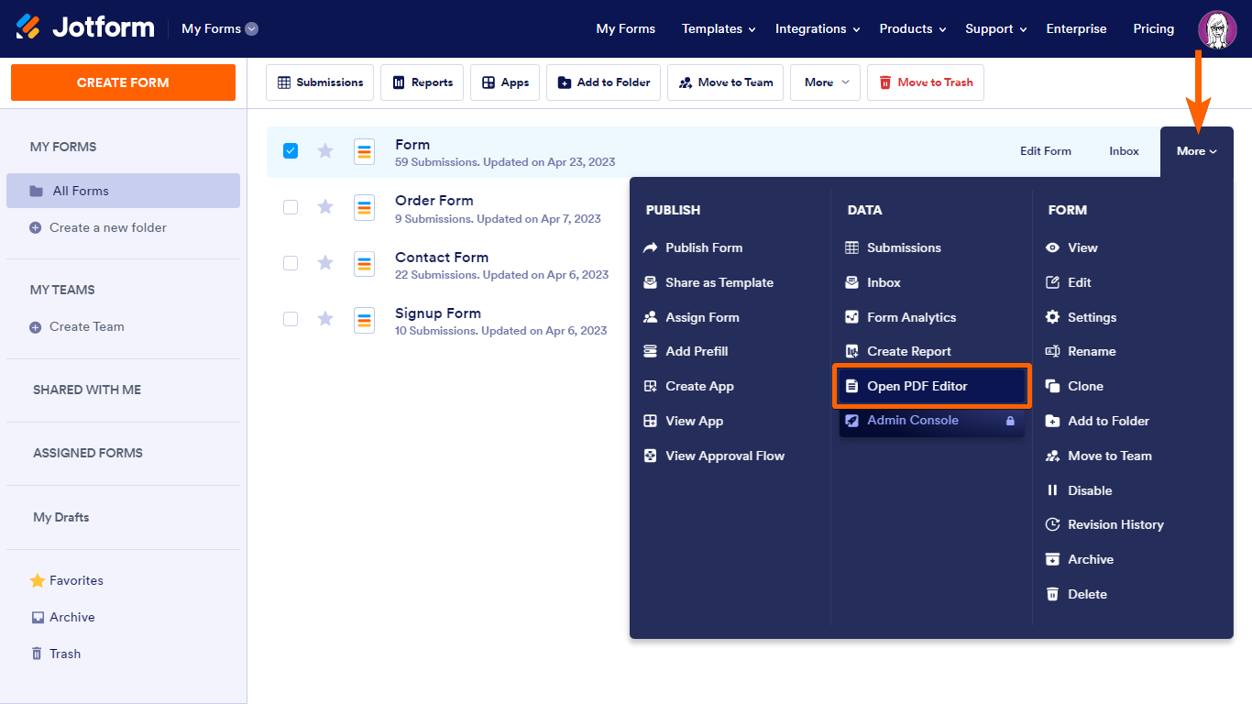Tick the Order Form checkbox
The width and height of the screenshot is (1252, 704).
pyautogui.click(x=291, y=207)
